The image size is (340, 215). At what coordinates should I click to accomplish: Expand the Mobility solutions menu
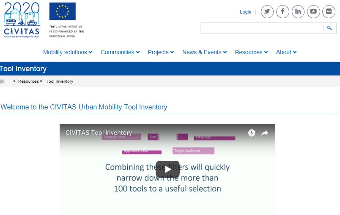point(68,52)
